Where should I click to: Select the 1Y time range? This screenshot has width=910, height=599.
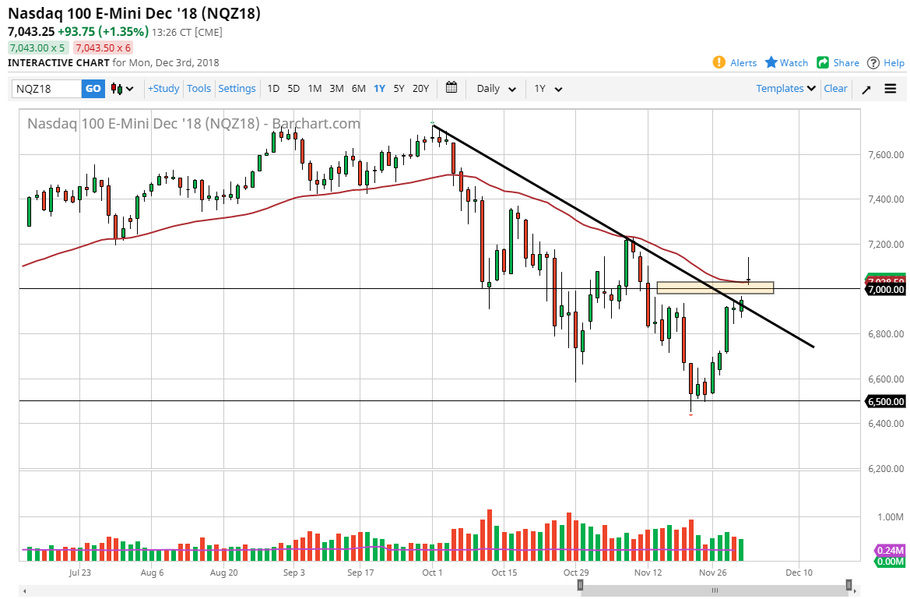point(379,89)
